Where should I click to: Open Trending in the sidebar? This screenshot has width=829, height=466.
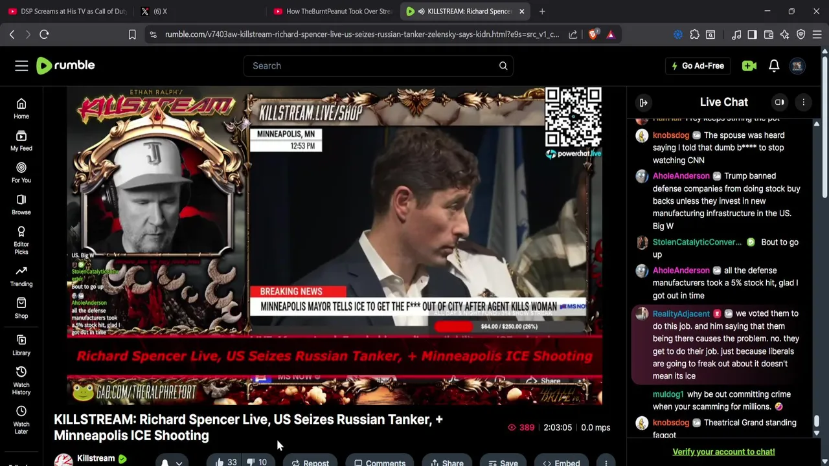tap(21, 276)
